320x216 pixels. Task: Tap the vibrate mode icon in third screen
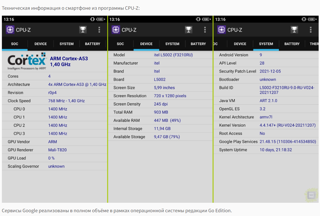click(304, 19)
